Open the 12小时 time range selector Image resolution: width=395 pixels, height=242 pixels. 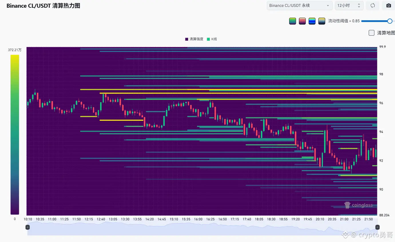click(x=349, y=5)
